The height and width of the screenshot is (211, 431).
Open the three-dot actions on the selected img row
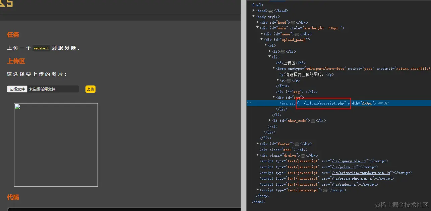pyautogui.click(x=249, y=103)
